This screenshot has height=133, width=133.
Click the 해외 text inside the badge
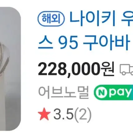52,19
